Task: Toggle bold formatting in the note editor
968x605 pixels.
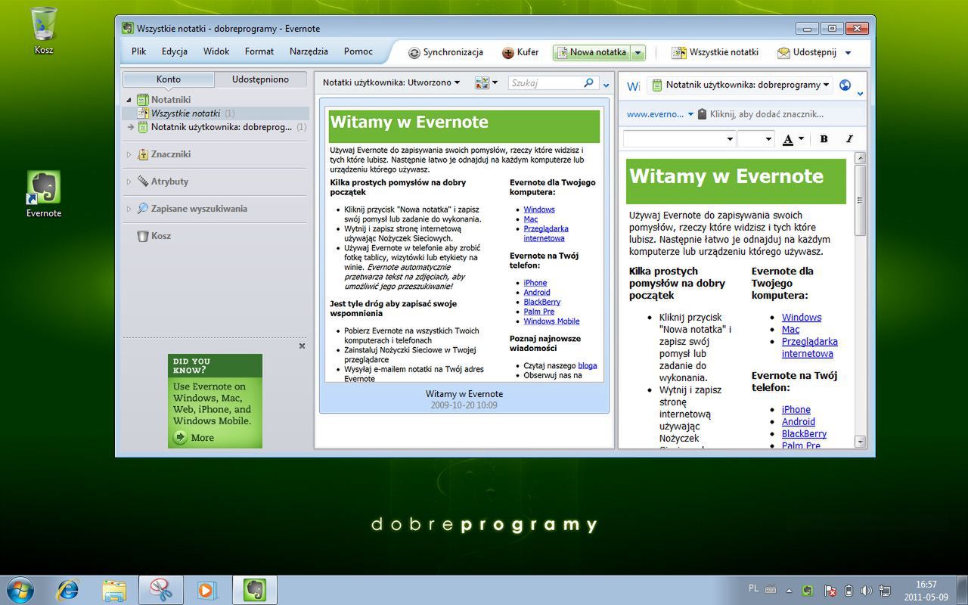Action: tap(823, 138)
